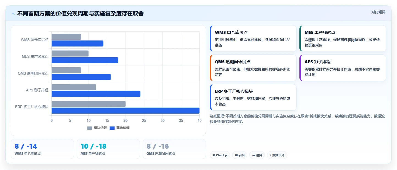
Task: Select the 表格 tag chip
Action: click(x=240, y=155)
